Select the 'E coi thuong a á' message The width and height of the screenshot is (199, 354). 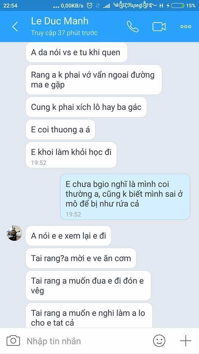60,129
